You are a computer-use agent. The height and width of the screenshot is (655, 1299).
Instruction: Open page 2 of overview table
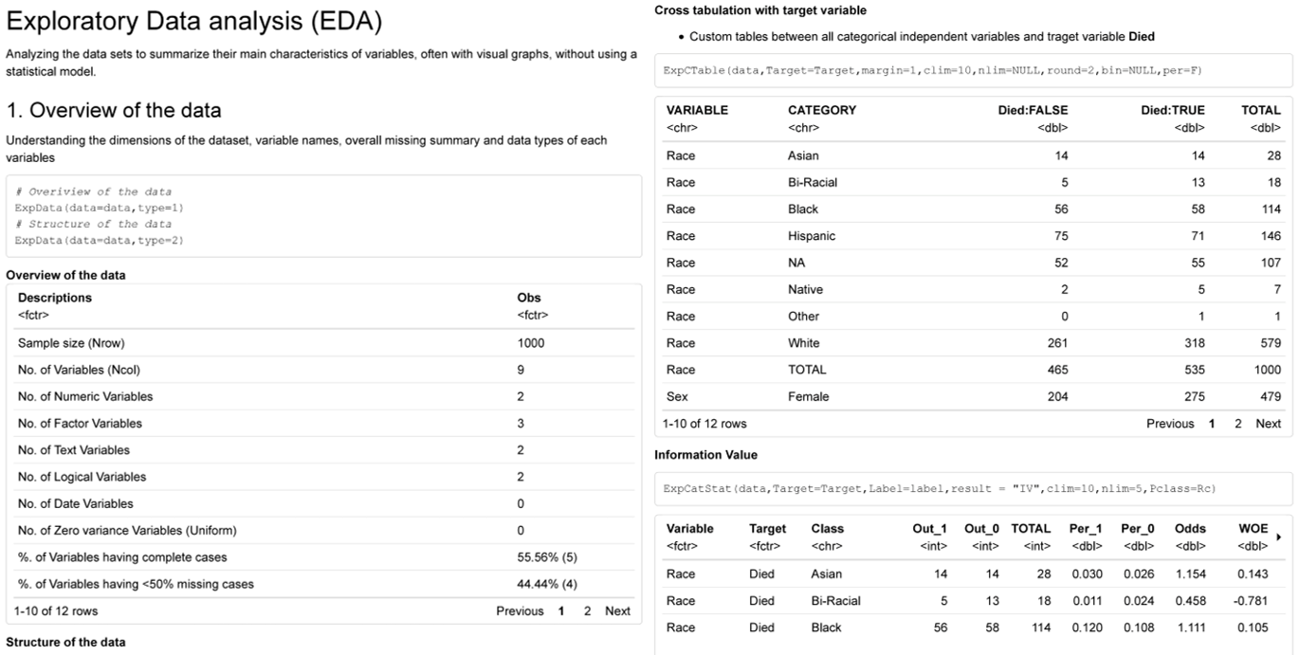[x=587, y=611]
